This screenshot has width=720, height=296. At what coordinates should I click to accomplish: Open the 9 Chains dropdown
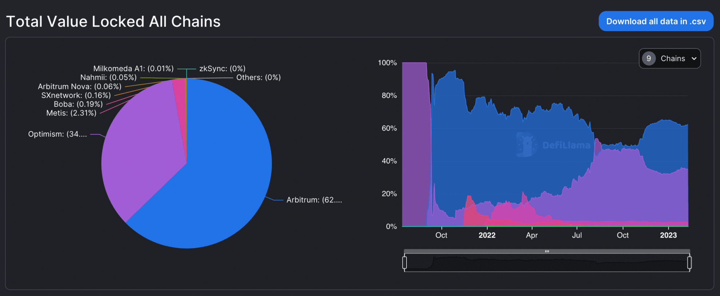tap(669, 58)
